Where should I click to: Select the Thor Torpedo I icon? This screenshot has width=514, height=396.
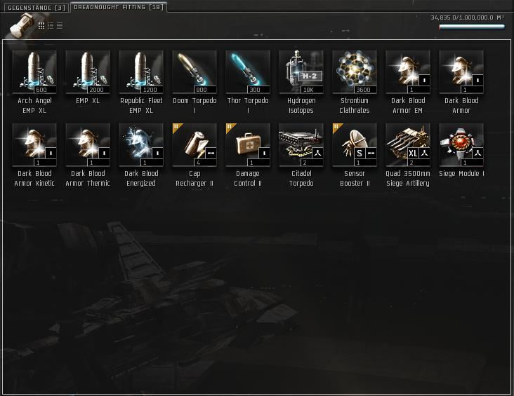(x=248, y=72)
